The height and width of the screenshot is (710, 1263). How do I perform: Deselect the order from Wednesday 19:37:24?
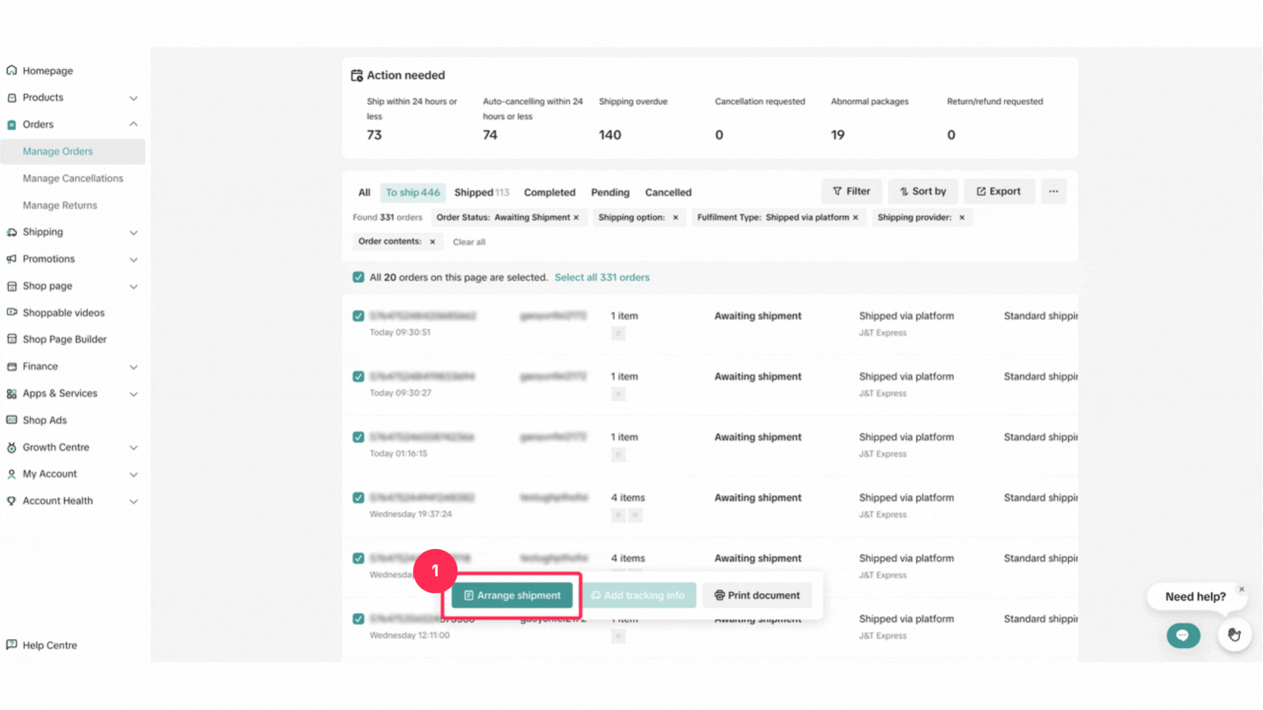(x=359, y=498)
